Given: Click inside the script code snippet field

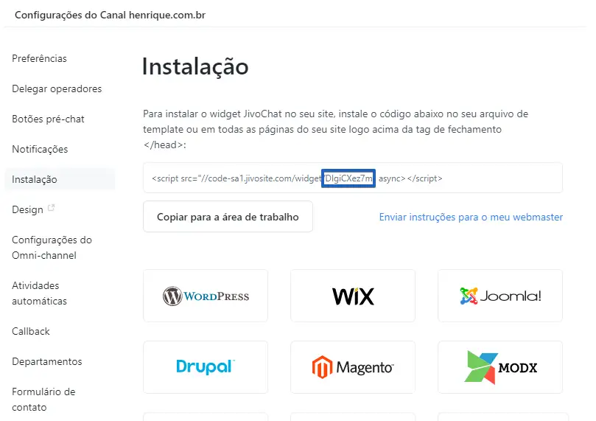Looking at the screenshot, I should click(353, 178).
